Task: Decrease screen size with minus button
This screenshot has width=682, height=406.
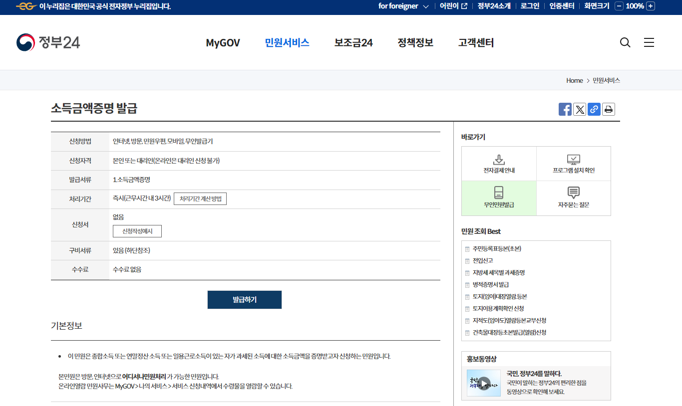Action: (619, 6)
